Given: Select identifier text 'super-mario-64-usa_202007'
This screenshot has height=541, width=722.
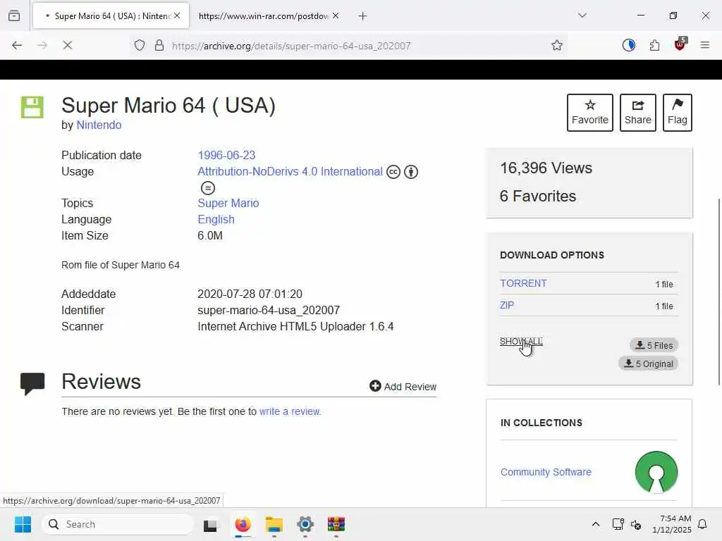Looking at the screenshot, I should point(269,311).
